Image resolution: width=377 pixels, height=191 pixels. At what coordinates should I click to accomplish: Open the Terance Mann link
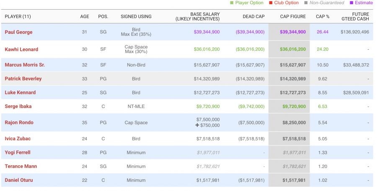click(x=21, y=166)
